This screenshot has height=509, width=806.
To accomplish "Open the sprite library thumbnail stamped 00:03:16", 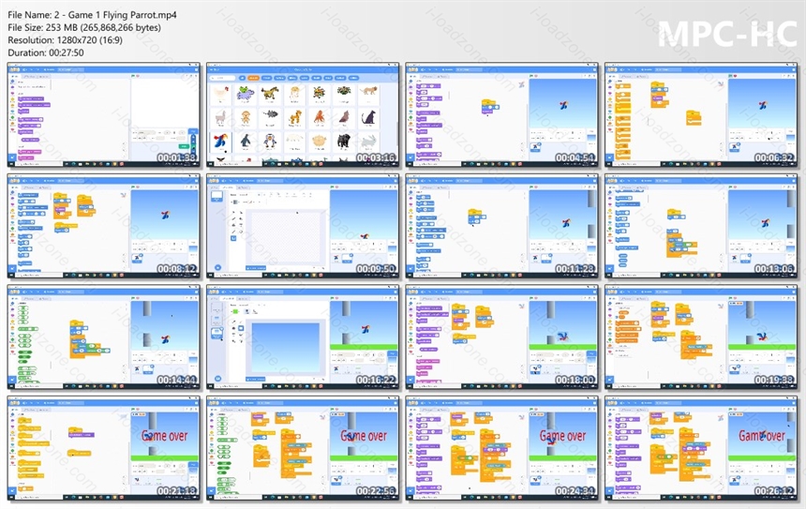I will coord(303,115).
